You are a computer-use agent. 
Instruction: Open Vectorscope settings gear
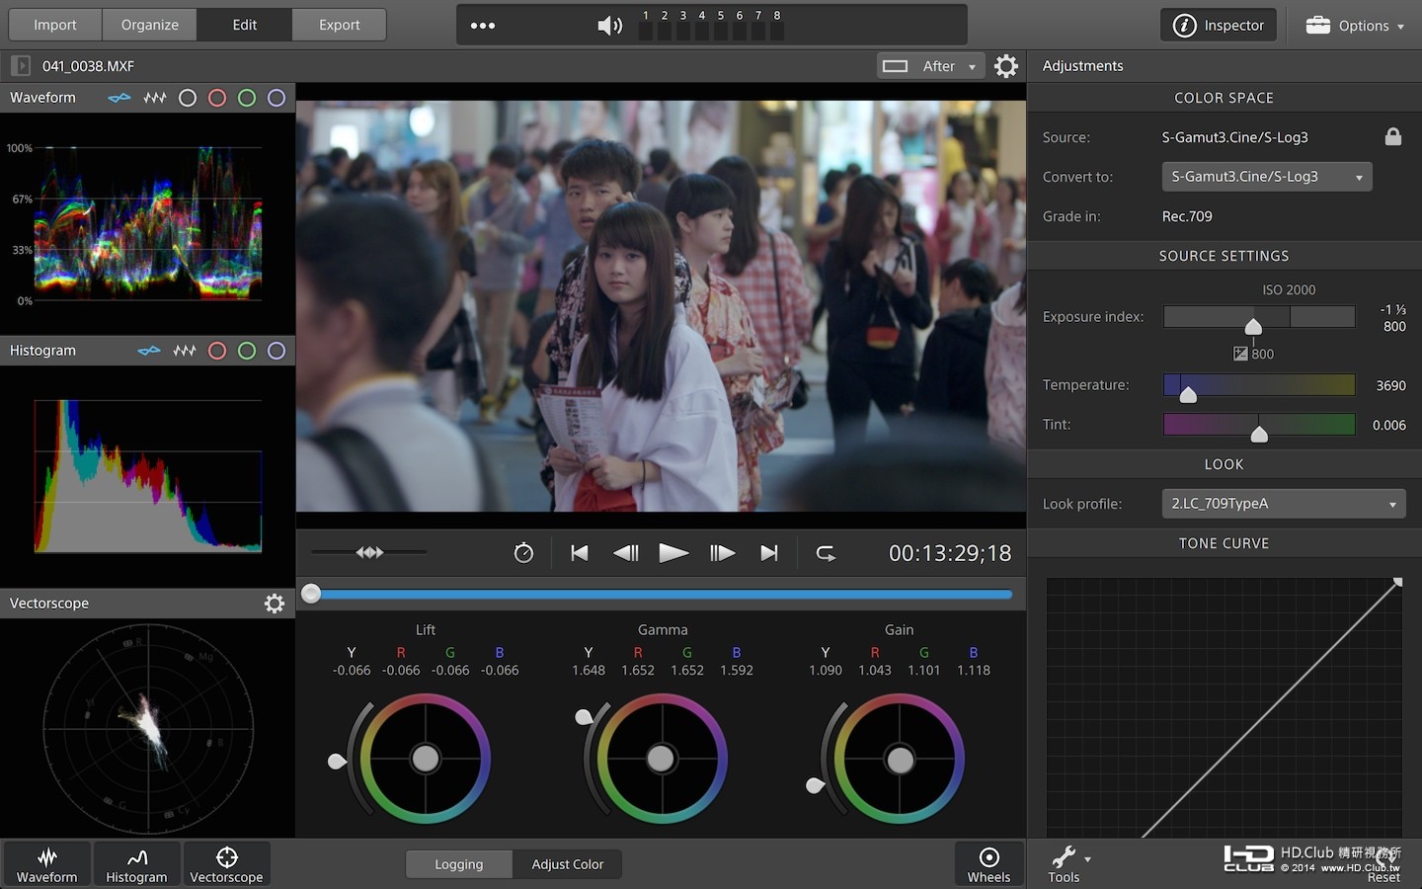click(x=275, y=604)
